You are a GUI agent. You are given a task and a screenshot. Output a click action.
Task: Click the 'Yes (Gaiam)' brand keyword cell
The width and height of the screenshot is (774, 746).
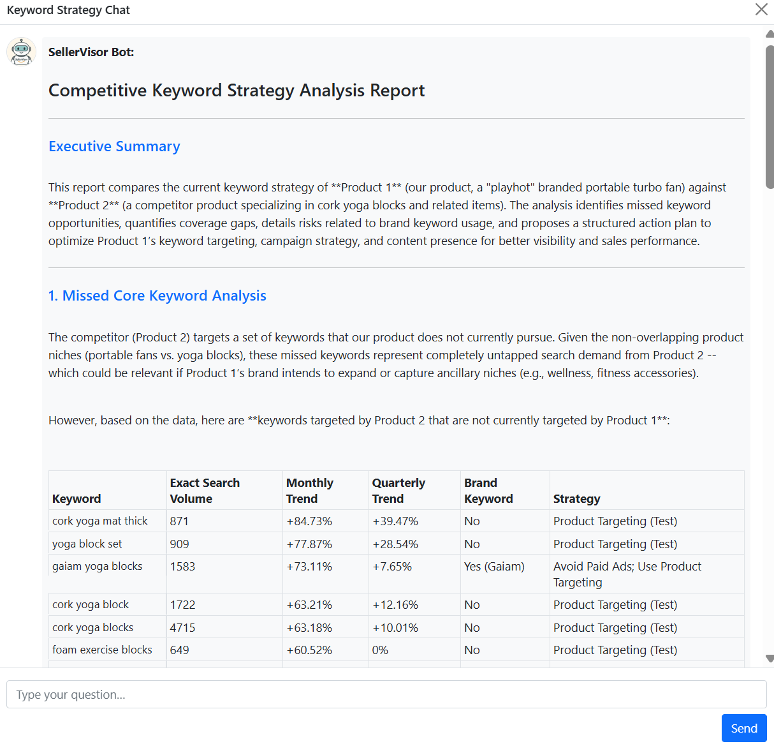tap(505, 574)
